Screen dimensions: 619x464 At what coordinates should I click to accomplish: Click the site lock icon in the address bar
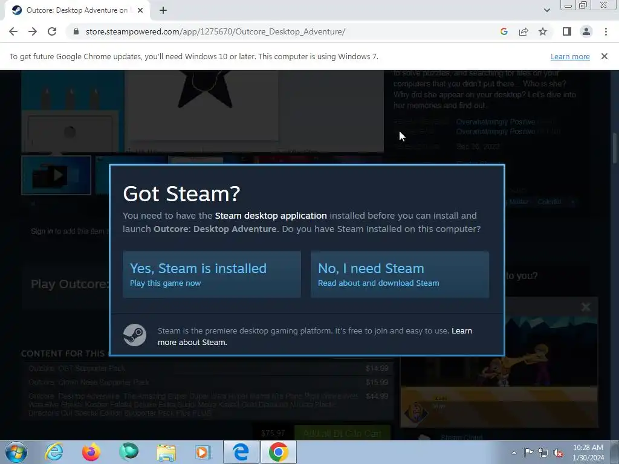click(76, 31)
